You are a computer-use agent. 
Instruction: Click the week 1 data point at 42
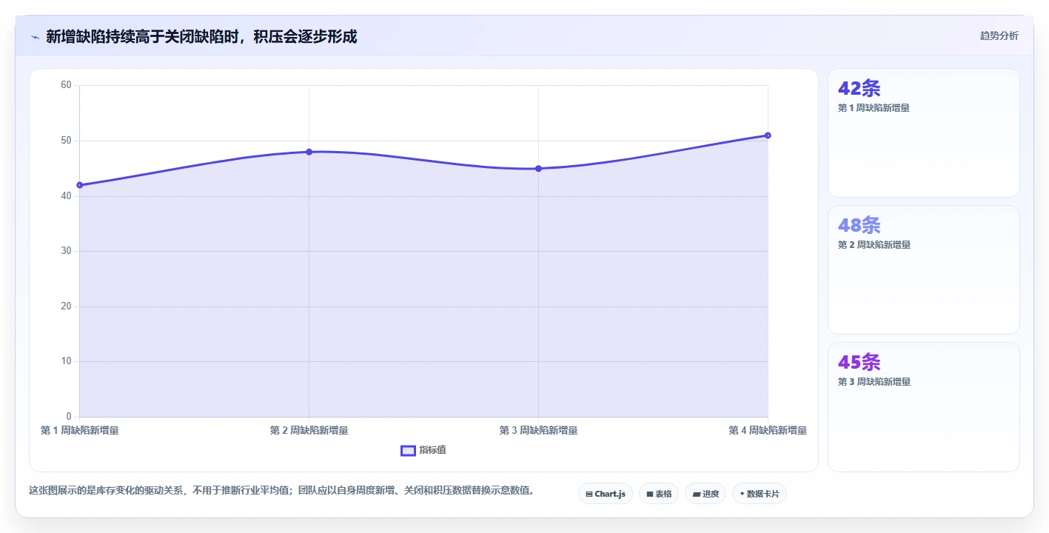click(x=79, y=185)
